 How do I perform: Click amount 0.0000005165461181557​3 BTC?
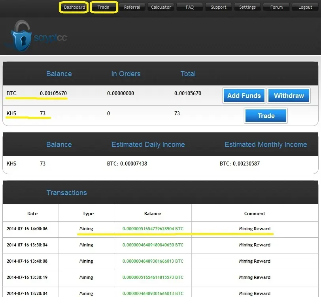tap(153, 277)
